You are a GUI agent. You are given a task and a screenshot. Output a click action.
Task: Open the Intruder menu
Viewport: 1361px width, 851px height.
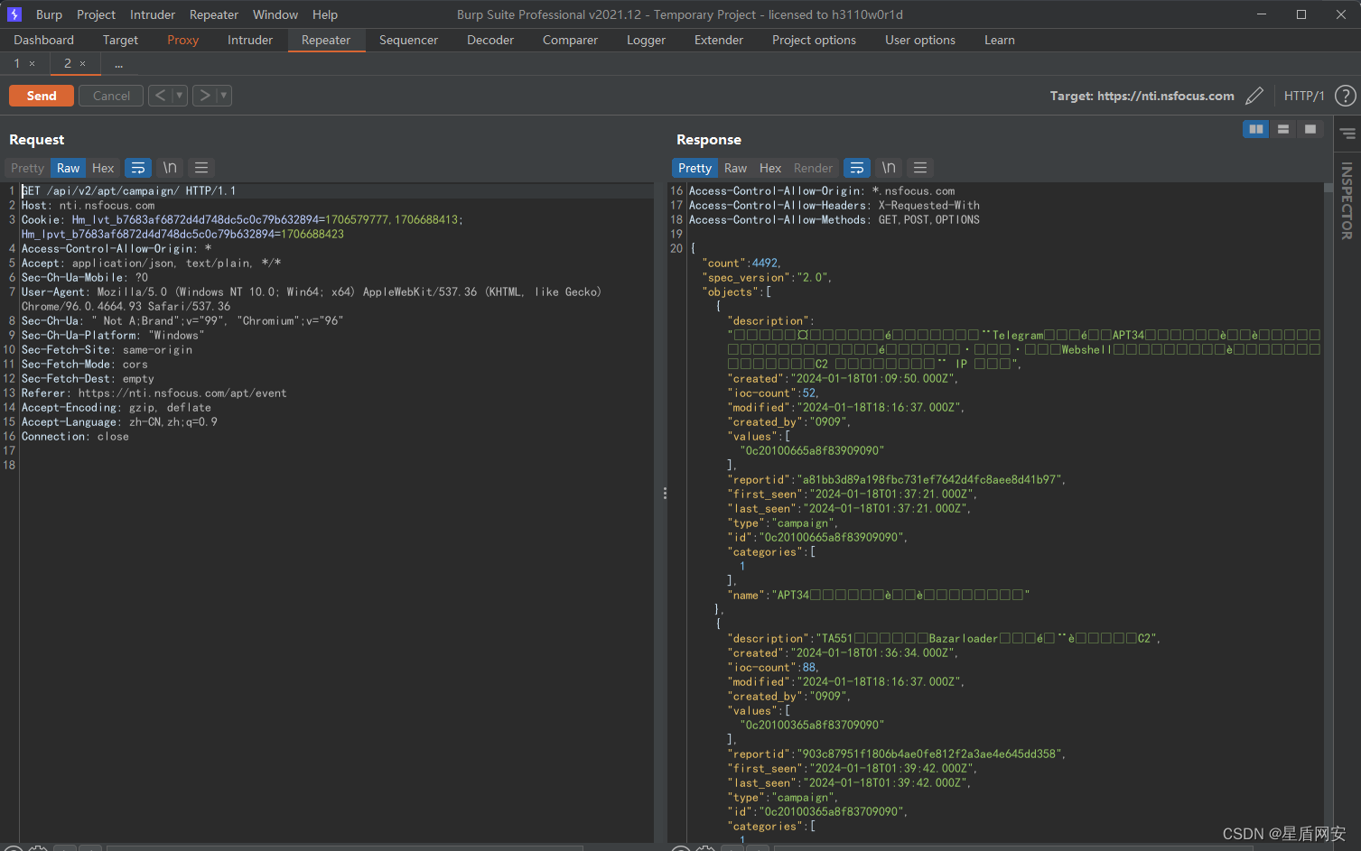153,14
